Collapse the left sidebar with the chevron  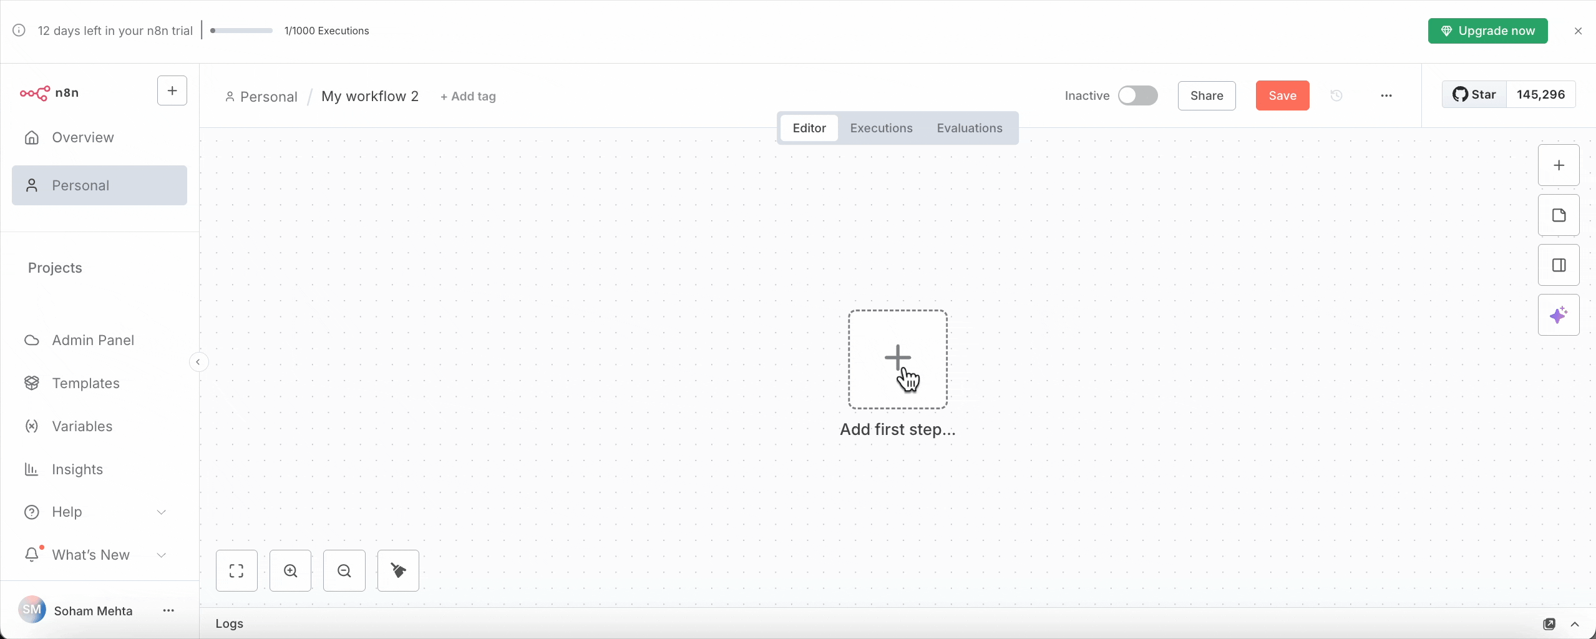pyautogui.click(x=198, y=361)
